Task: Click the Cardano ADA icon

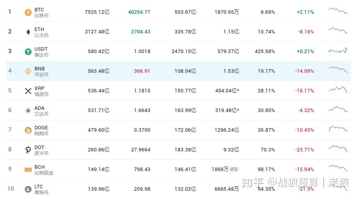Action: tap(28, 110)
